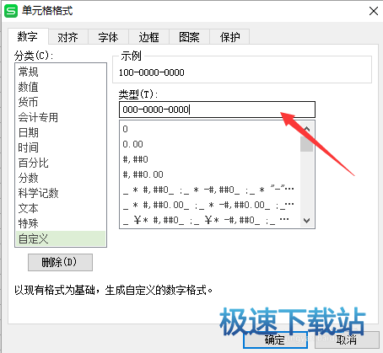383x353 pixels.
Task: Select 会计专用 category
Action: click(x=61, y=117)
